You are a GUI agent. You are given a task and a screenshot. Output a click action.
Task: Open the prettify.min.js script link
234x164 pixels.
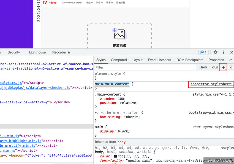[x=18, y=146]
